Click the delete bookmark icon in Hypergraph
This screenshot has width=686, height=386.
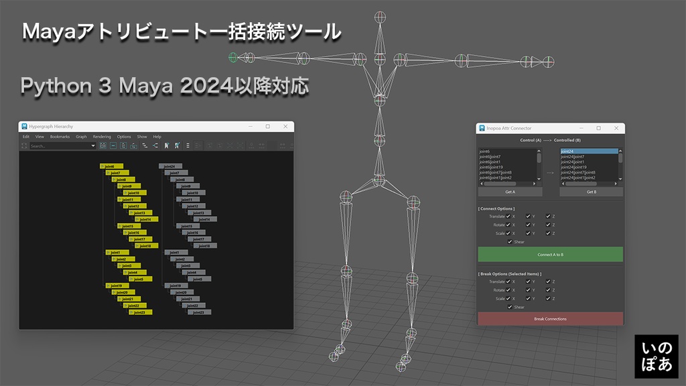pos(176,146)
